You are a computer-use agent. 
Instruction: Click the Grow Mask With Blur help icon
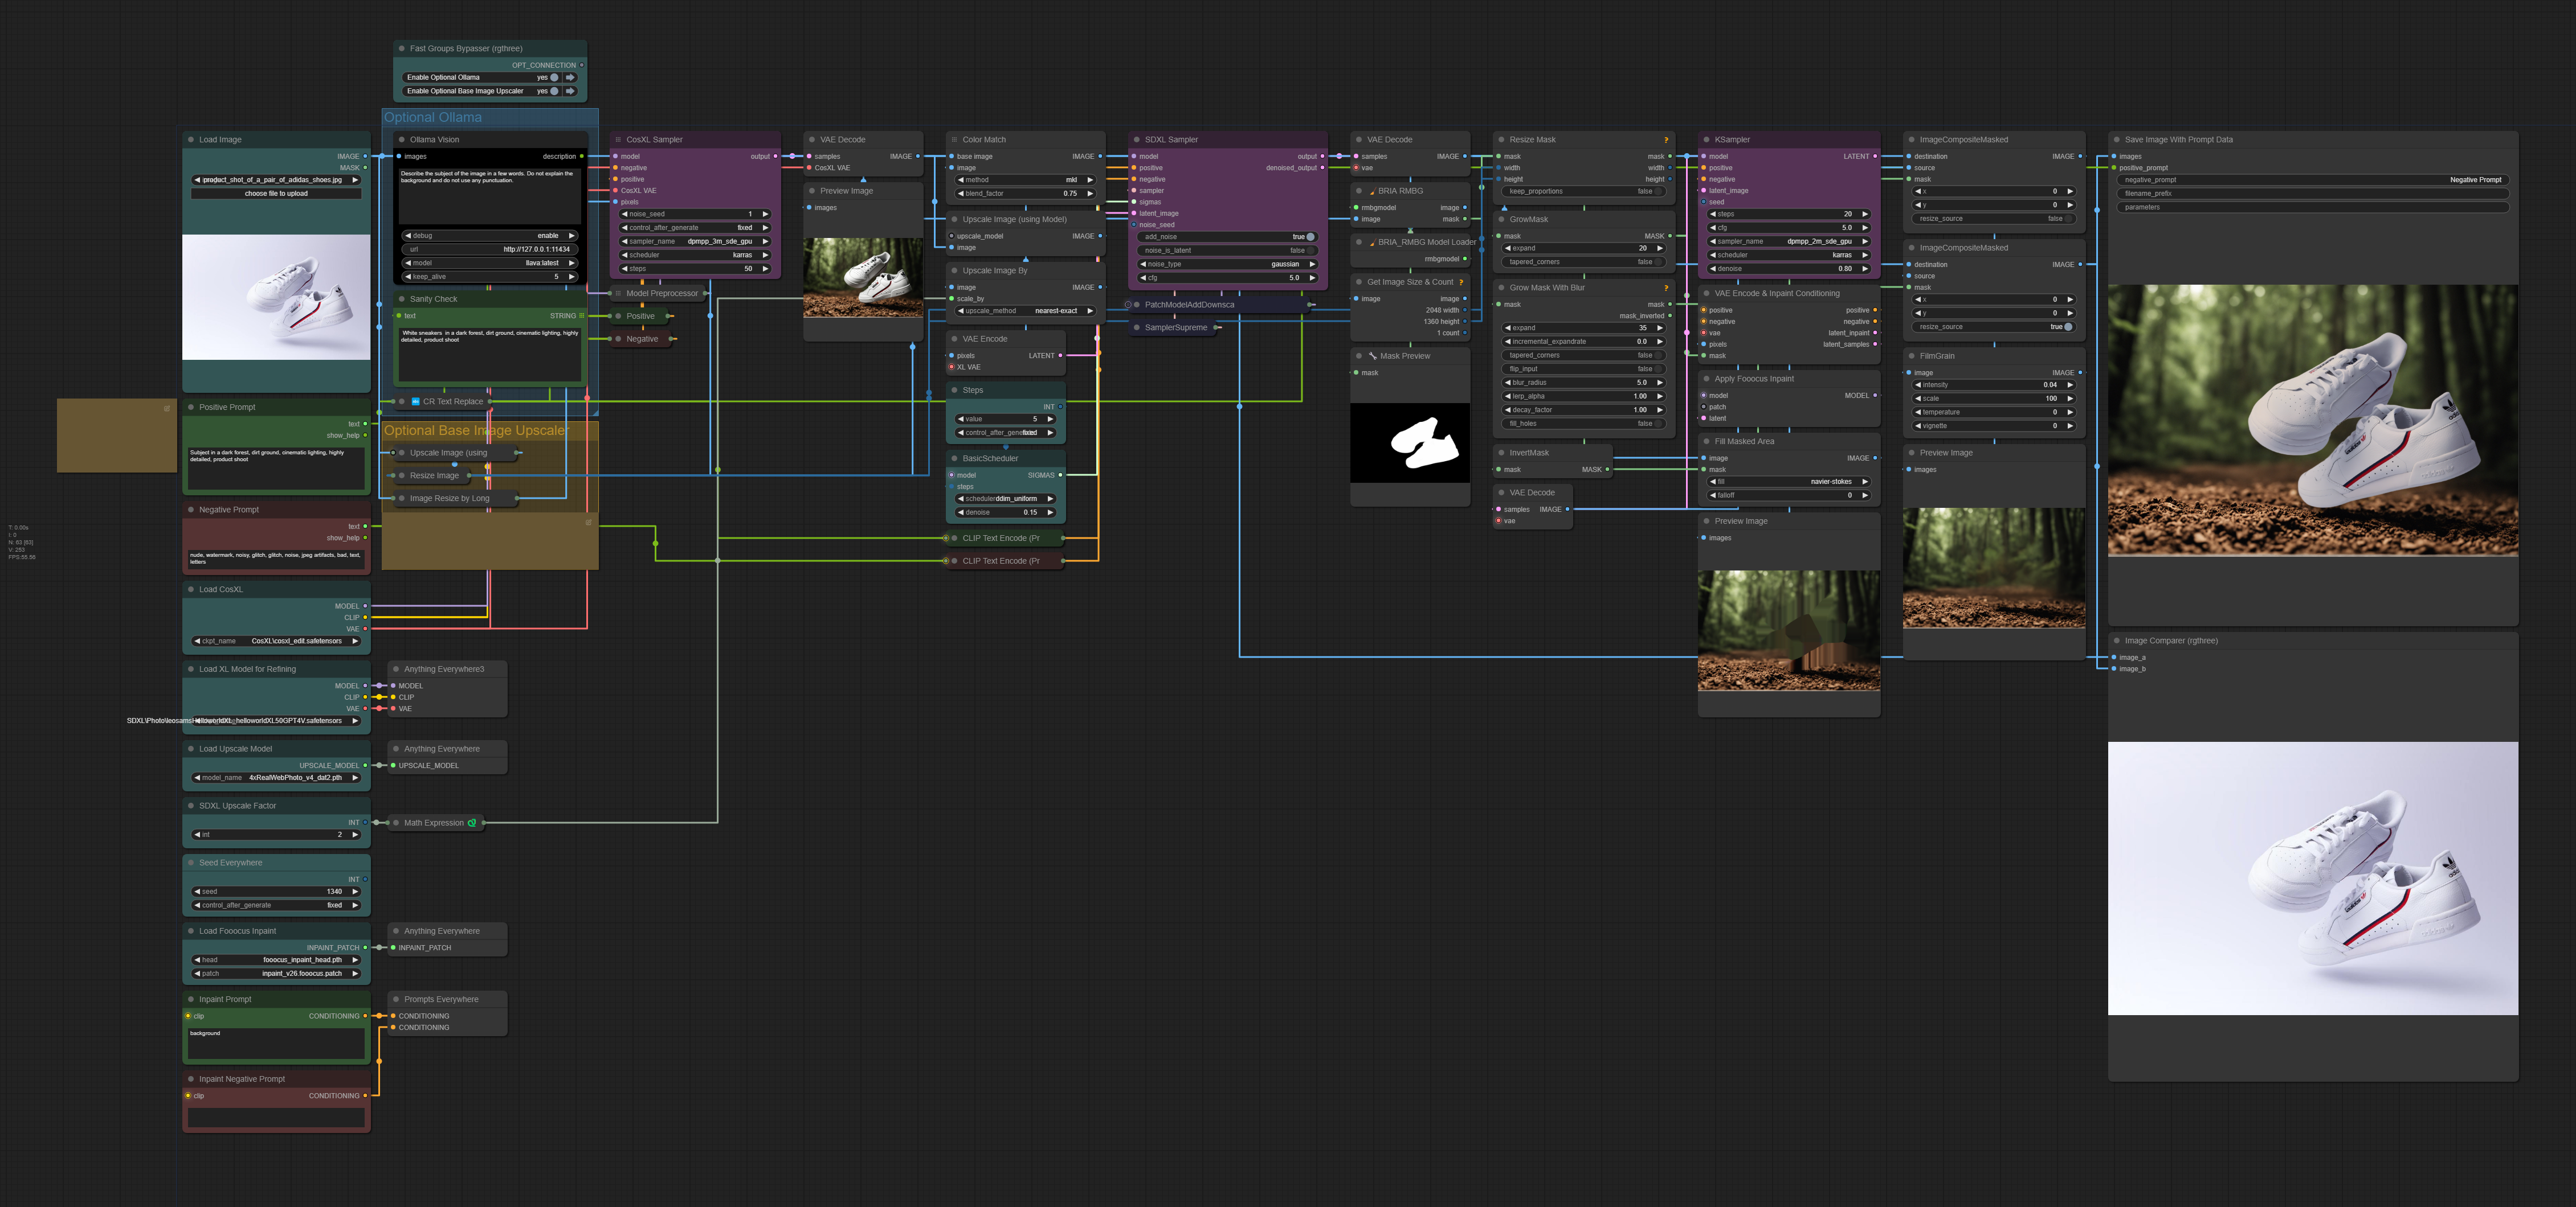click(x=1665, y=288)
